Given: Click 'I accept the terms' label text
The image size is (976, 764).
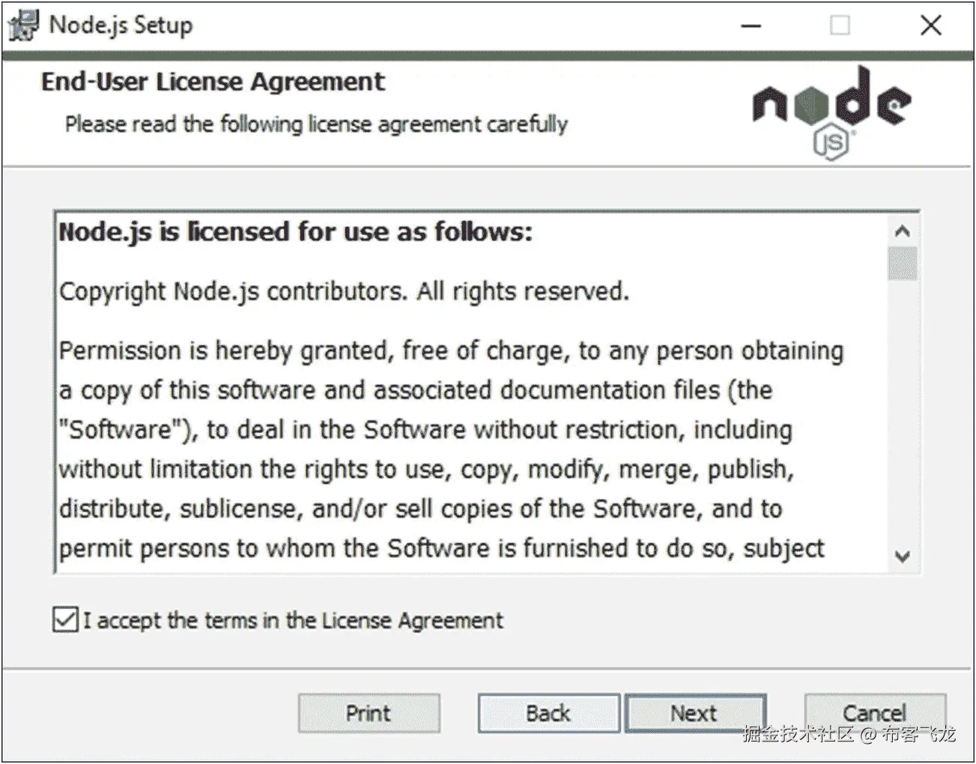Looking at the screenshot, I should pos(293,620).
